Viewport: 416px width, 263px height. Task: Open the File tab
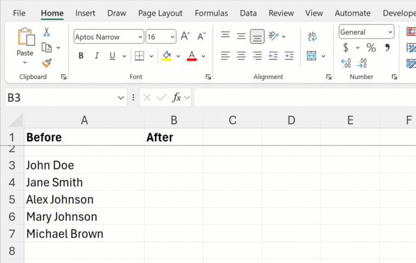(x=19, y=13)
